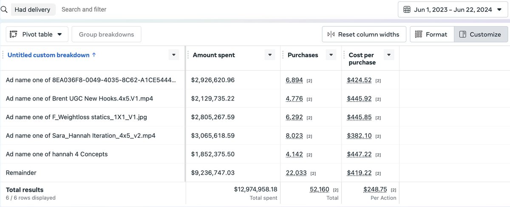Click the Remainder row label
Image resolution: width=510 pixels, height=207 pixels.
pyautogui.click(x=21, y=173)
